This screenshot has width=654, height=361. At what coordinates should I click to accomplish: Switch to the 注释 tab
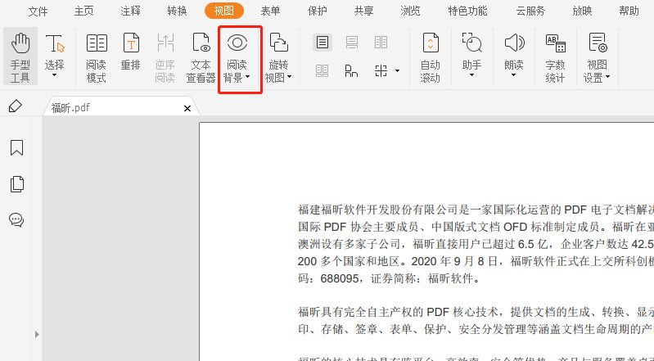[x=130, y=11]
